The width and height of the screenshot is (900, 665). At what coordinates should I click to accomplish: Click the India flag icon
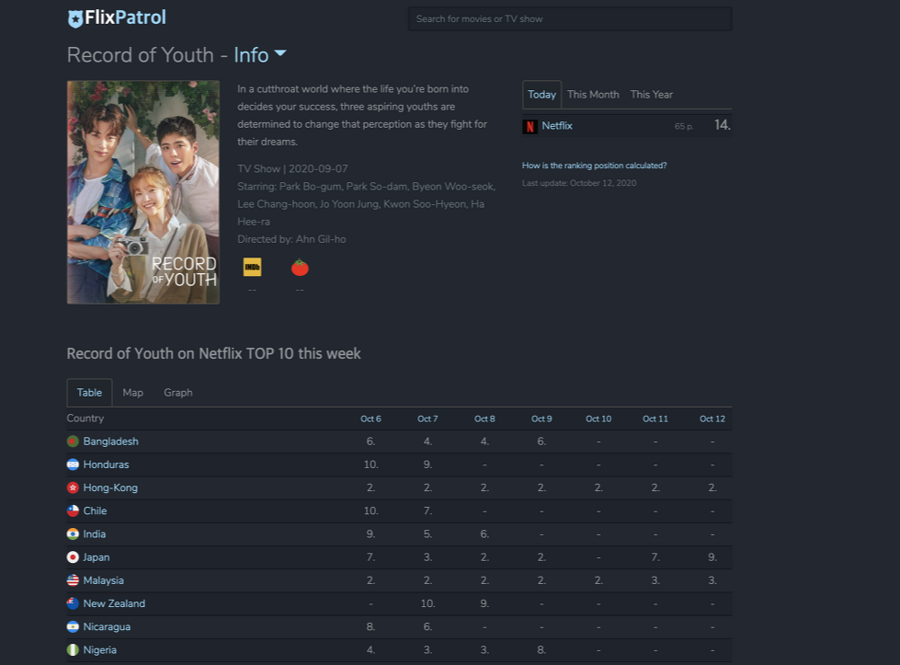coord(73,534)
